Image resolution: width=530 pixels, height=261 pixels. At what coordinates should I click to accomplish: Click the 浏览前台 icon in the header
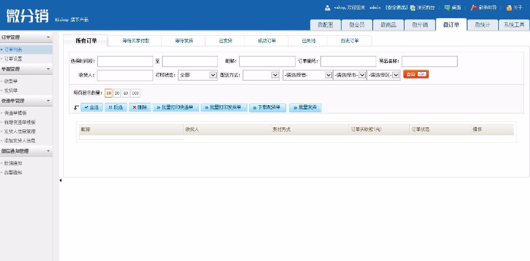point(413,8)
